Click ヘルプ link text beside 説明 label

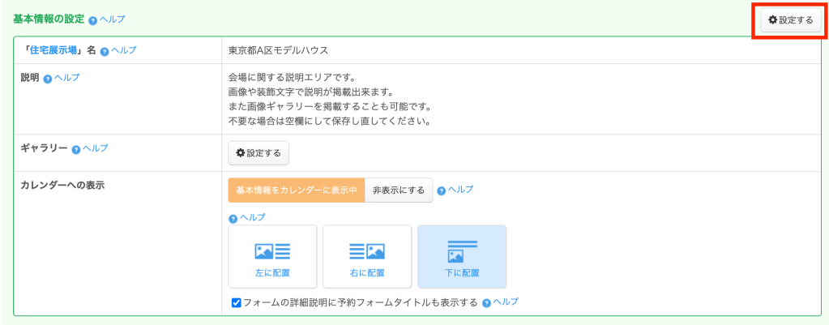(66, 78)
